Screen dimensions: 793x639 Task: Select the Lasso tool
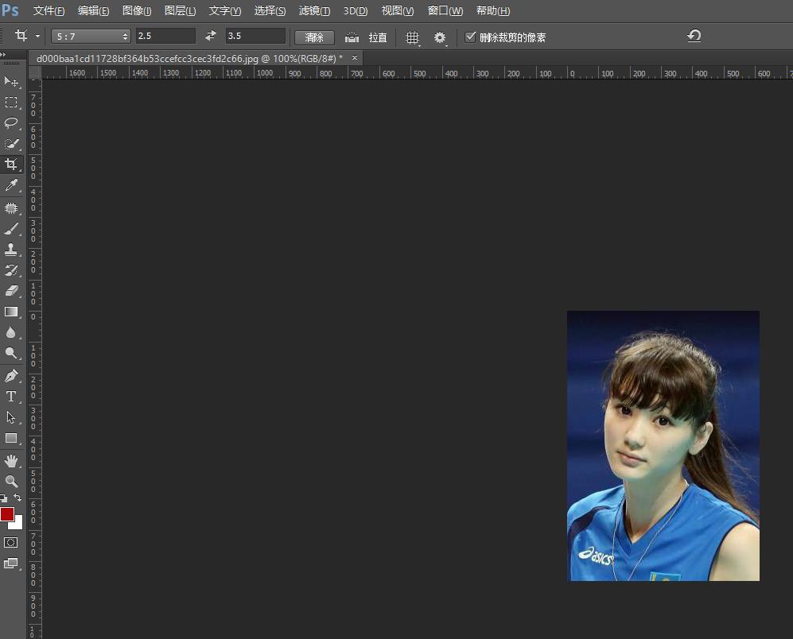11,123
